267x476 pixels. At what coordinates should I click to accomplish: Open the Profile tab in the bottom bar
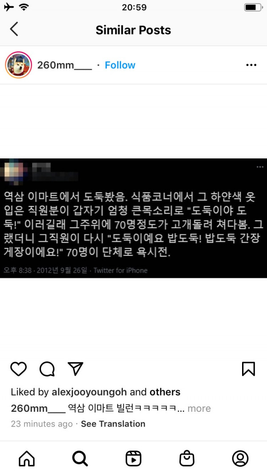(240, 458)
